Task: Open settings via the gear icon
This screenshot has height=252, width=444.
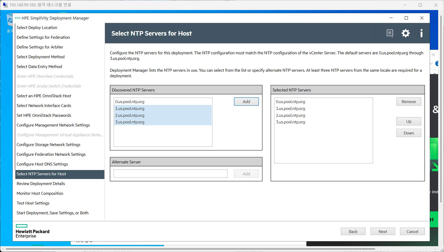Action: pos(406,33)
